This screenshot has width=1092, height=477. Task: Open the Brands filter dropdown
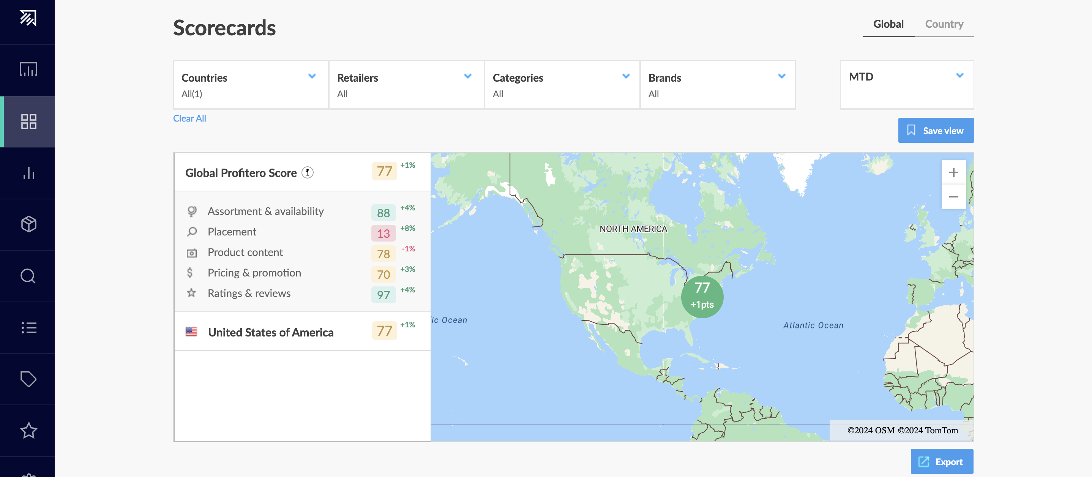pyautogui.click(x=717, y=84)
